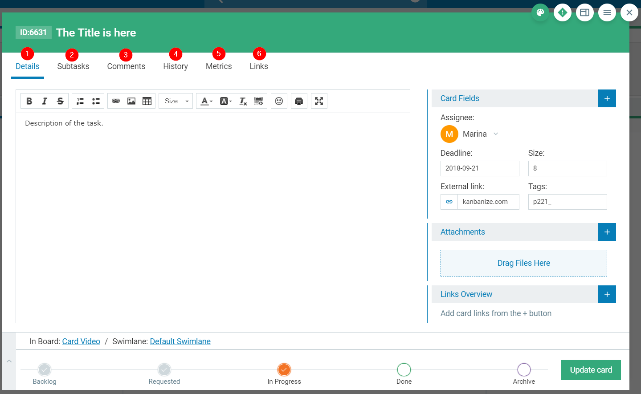
Task: Move the card to Archive stage
Action: pos(523,370)
